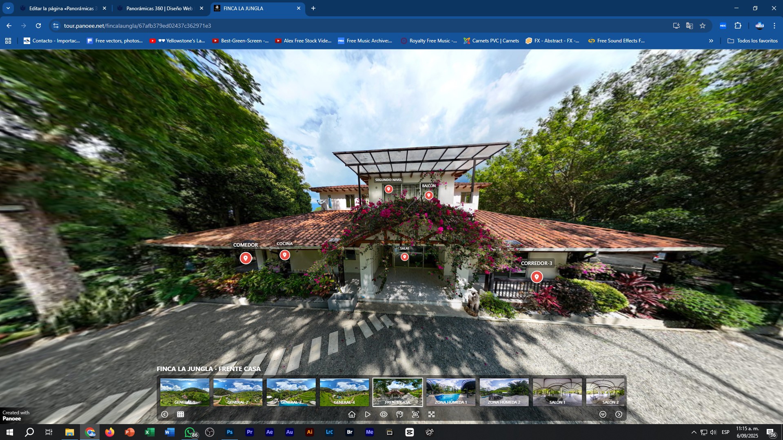Viewport: 783px width, 440px height.
Task: Start autoplay with the play button
Action: (368, 414)
